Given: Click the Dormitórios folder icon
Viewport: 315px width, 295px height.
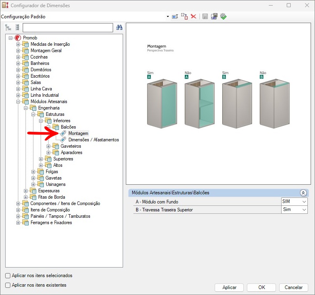Looking at the screenshot, I should 25,70.
